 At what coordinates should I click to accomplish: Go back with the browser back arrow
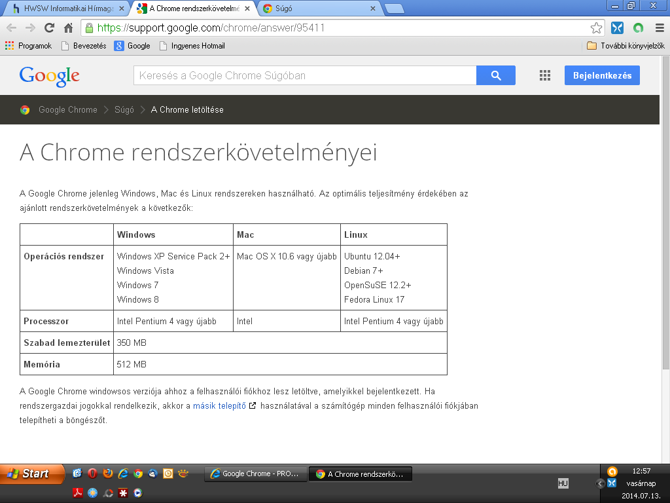coord(12,28)
